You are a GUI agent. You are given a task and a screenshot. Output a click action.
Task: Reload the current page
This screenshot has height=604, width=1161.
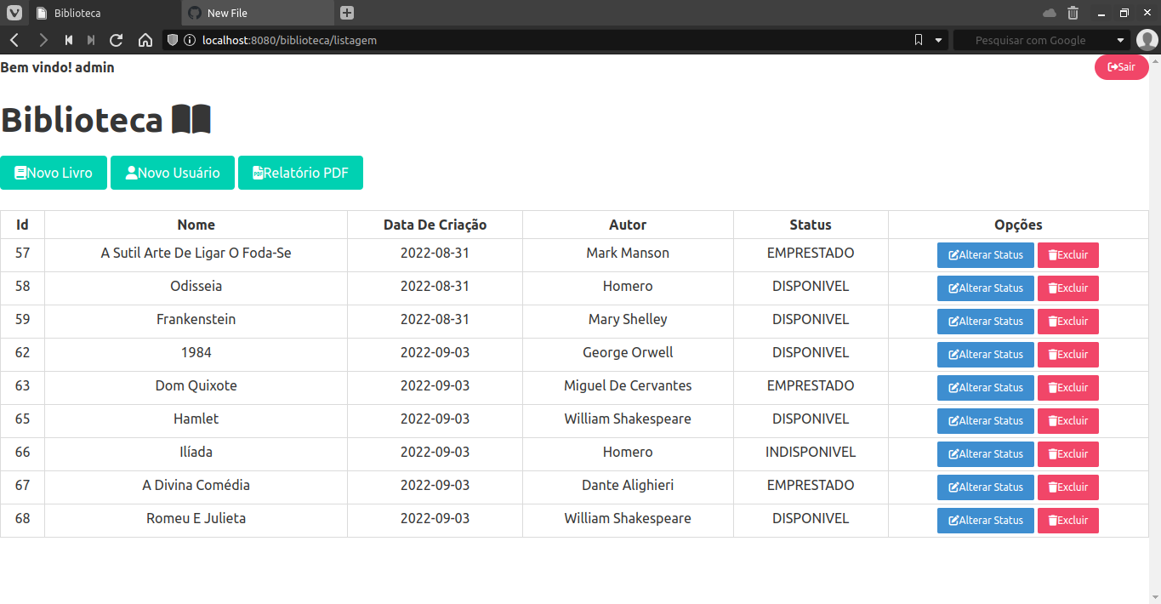[x=116, y=39]
